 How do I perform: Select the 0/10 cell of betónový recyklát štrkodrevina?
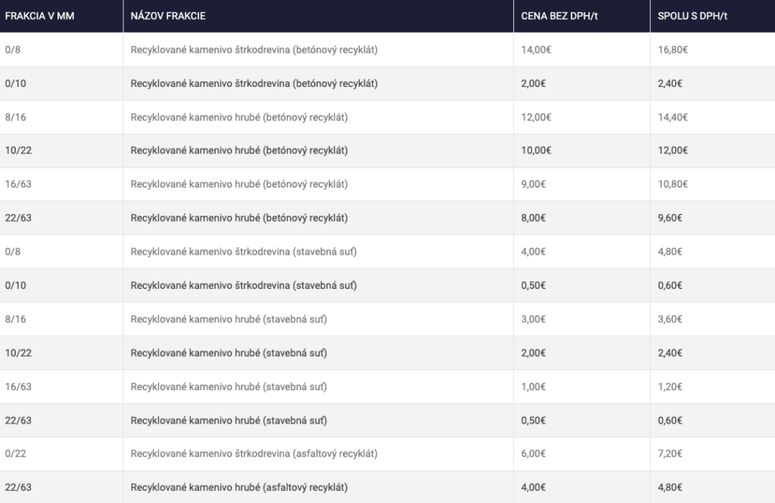pos(61,83)
